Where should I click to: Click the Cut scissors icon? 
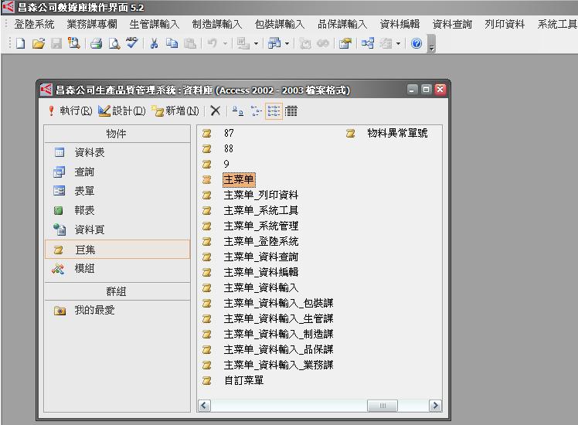pyautogui.click(x=154, y=43)
